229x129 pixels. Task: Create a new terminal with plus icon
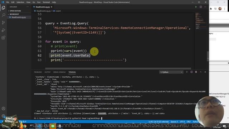[187, 72]
